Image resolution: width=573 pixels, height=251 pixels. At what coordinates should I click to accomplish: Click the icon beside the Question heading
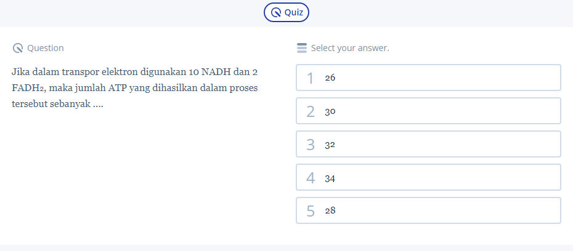pos(17,48)
